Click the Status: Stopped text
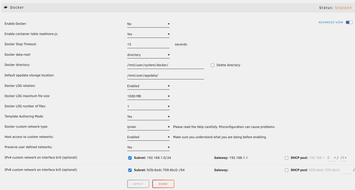 pos(335,8)
